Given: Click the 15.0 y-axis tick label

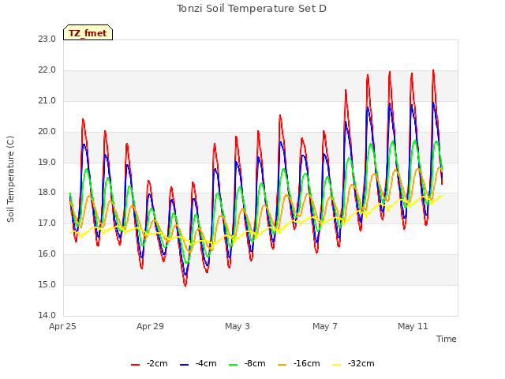Looking at the screenshot, I should coord(47,284).
